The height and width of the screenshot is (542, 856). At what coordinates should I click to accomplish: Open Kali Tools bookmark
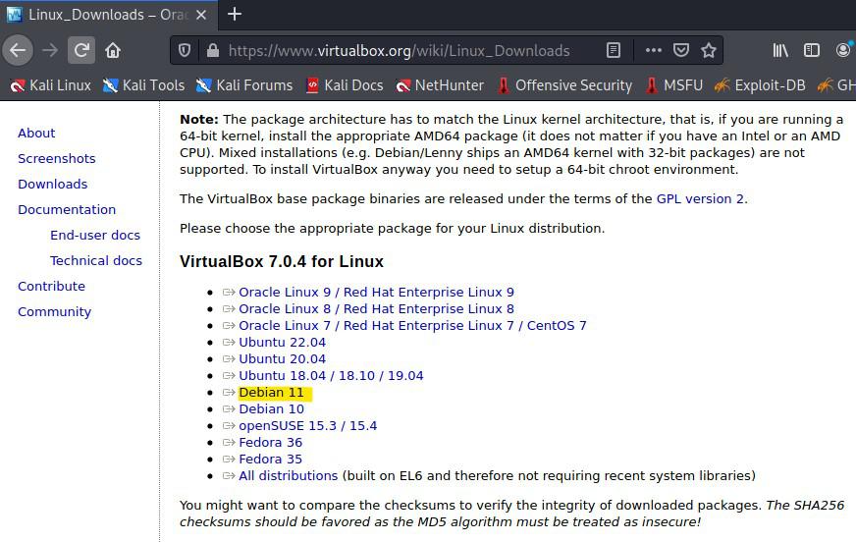point(144,85)
